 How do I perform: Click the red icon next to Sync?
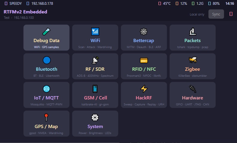(x=231, y=14)
